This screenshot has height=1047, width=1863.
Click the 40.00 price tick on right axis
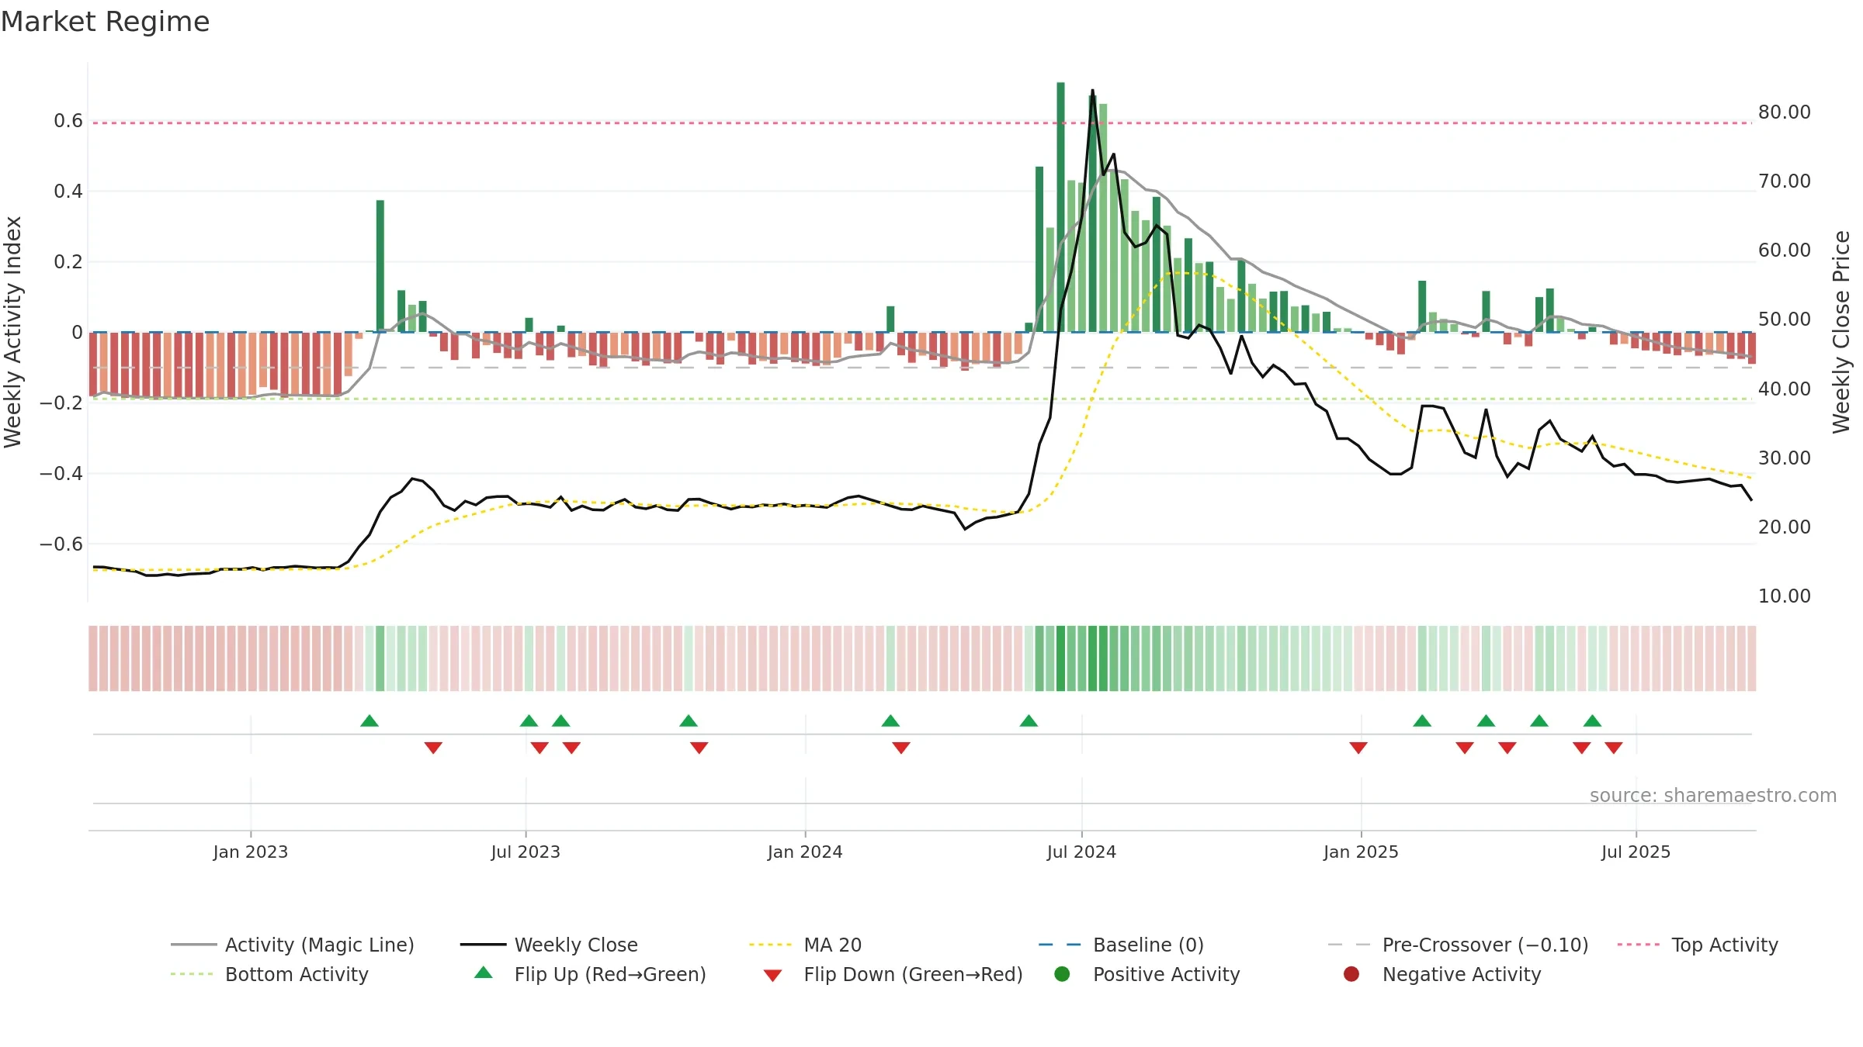pyautogui.click(x=1785, y=389)
